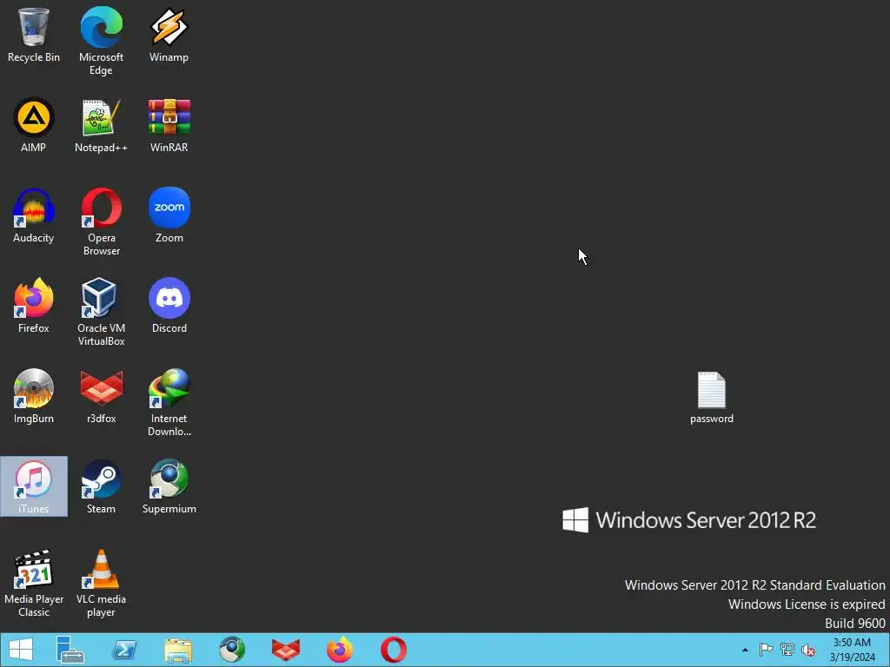890x667 pixels.
Task: Select the WinRAR desktop icon
Action: click(169, 125)
